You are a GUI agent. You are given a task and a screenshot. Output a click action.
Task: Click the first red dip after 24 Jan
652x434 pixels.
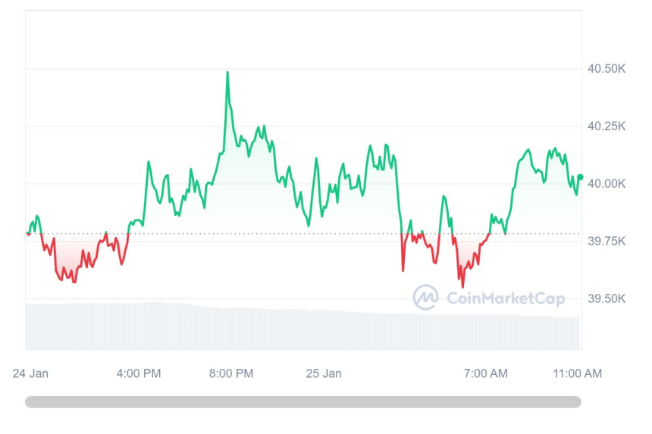(x=74, y=281)
